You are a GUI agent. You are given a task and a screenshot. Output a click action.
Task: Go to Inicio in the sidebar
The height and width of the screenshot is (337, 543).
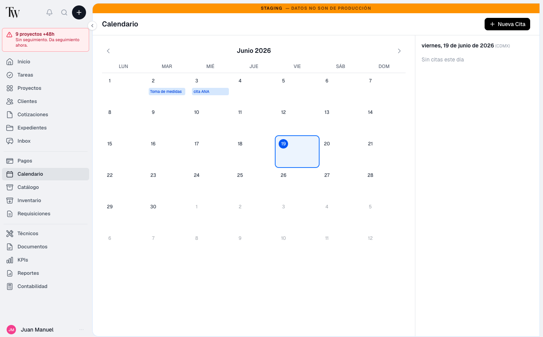[x=46, y=62]
